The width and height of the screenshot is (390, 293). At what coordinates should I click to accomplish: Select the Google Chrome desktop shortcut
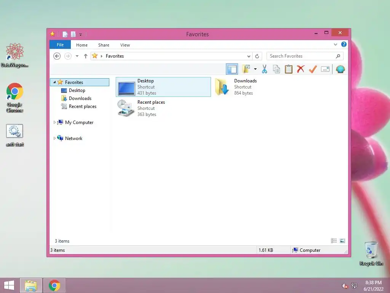[x=15, y=97]
